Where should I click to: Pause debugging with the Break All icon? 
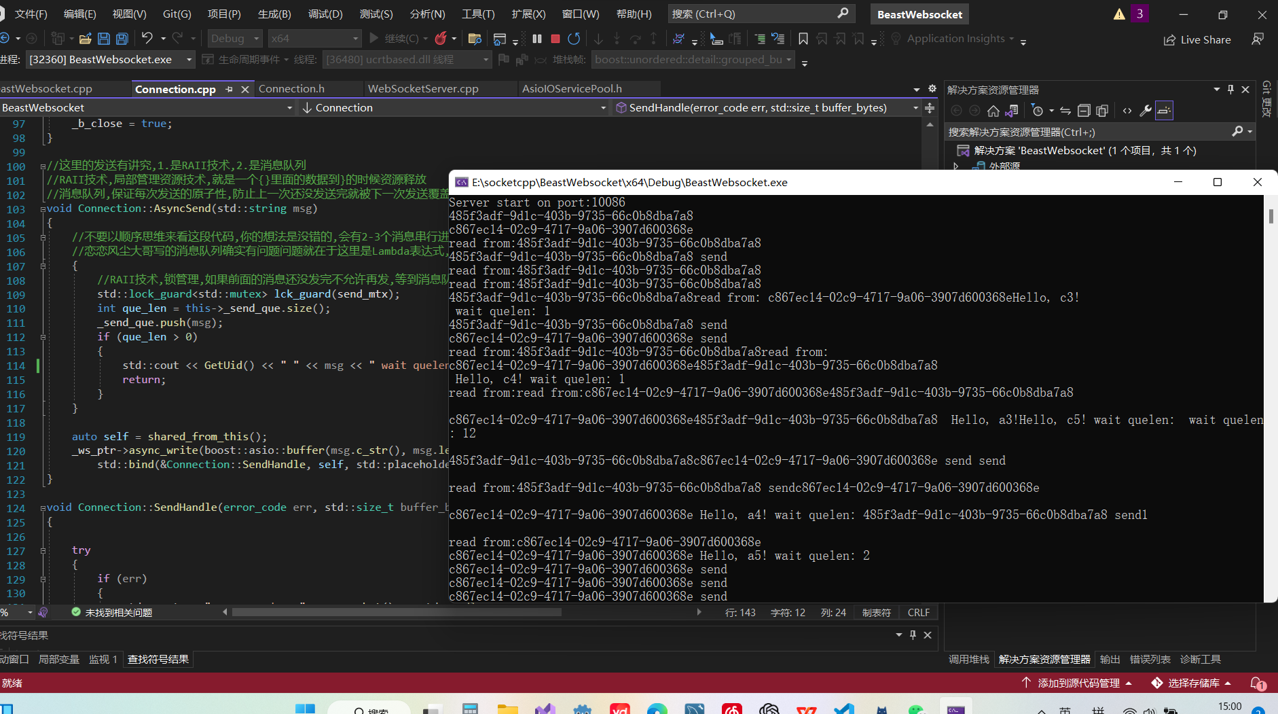coord(537,39)
